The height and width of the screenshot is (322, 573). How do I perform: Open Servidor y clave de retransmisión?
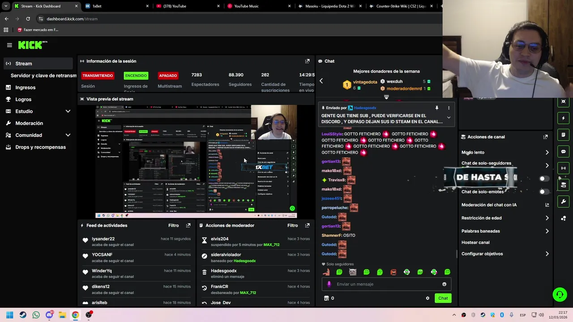click(43, 76)
